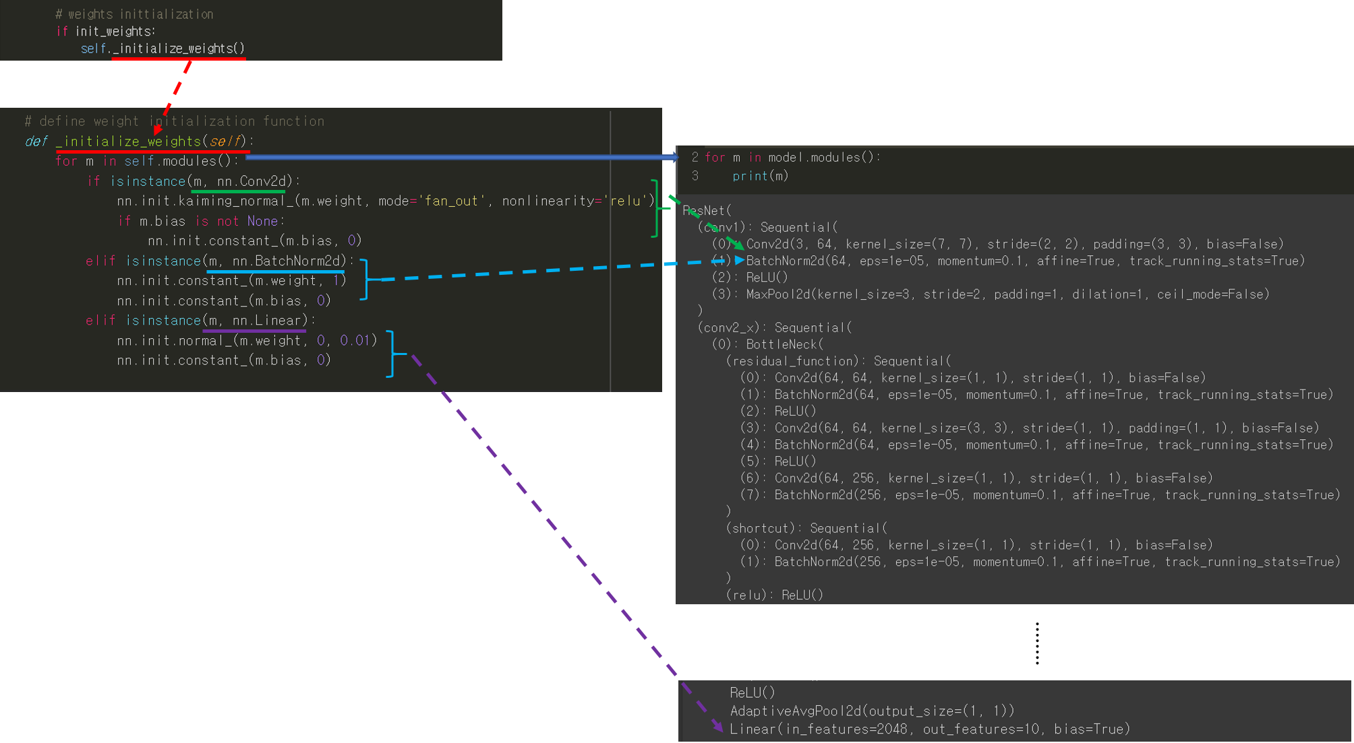Image resolution: width=1354 pixels, height=743 pixels.
Task: Click the blue arrow tip at model.modules()
Action: coord(675,157)
